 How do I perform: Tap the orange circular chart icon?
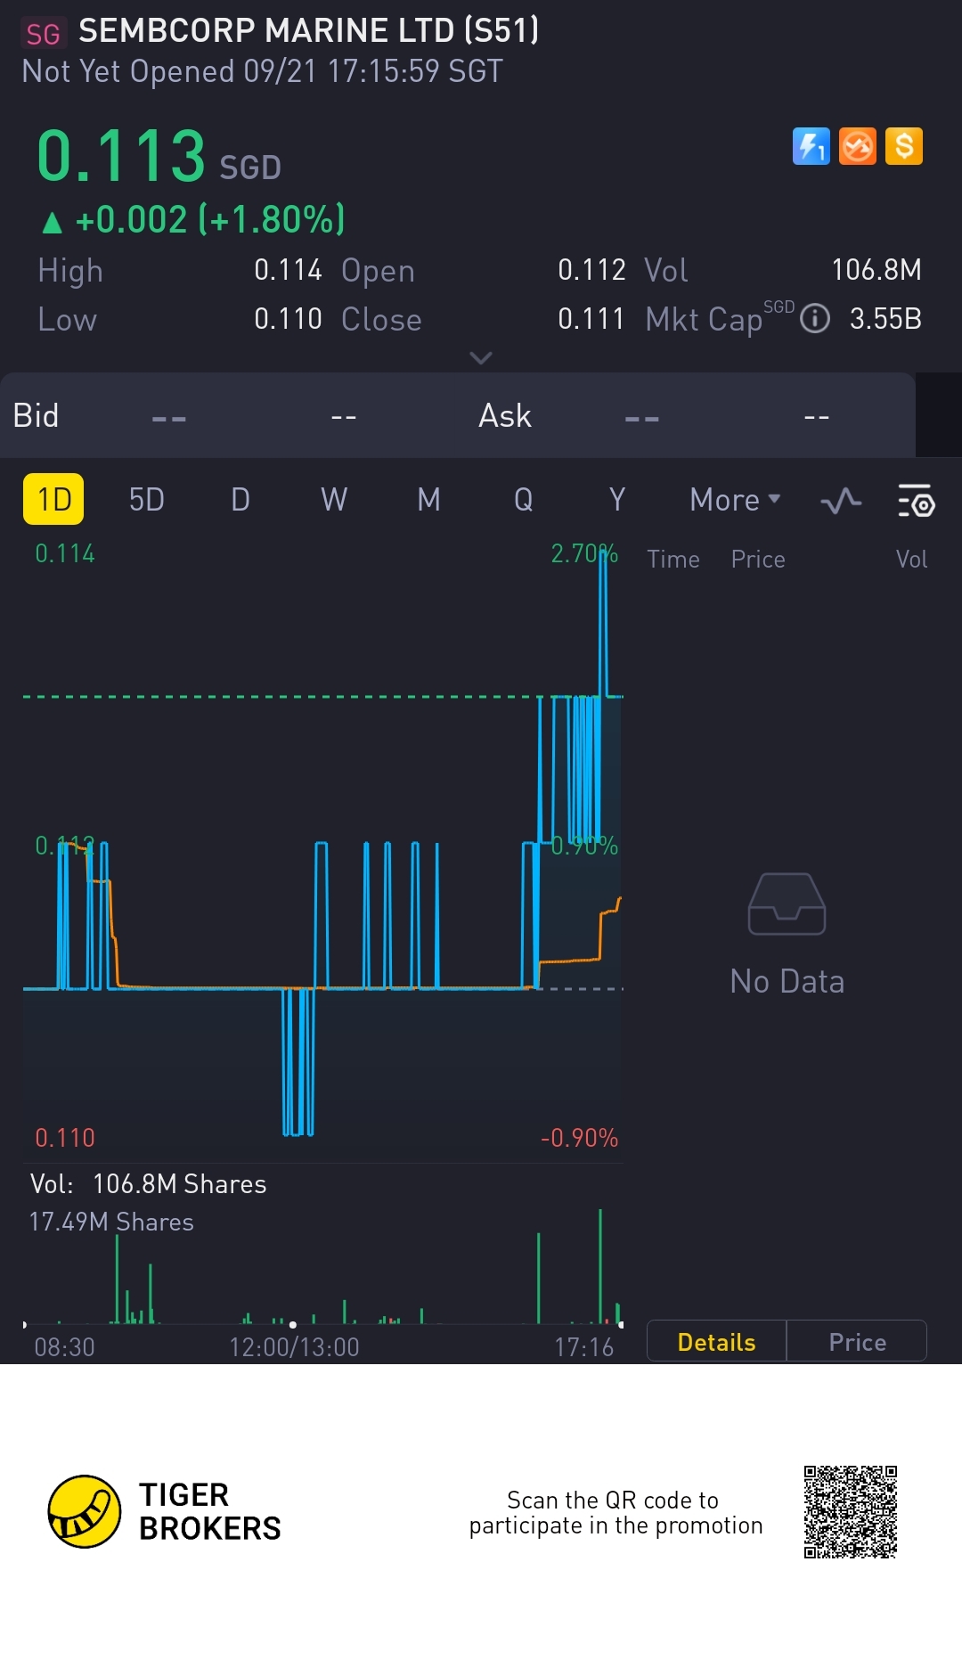pyautogui.click(x=858, y=147)
